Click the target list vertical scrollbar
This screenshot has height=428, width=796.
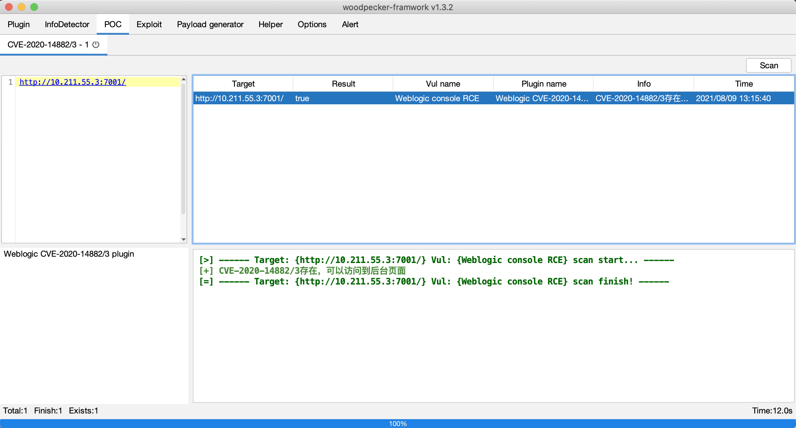pyautogui.click(x=183, y=149)
